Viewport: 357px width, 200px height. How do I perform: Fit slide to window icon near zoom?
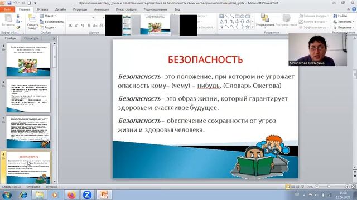[x=353, y=187]
